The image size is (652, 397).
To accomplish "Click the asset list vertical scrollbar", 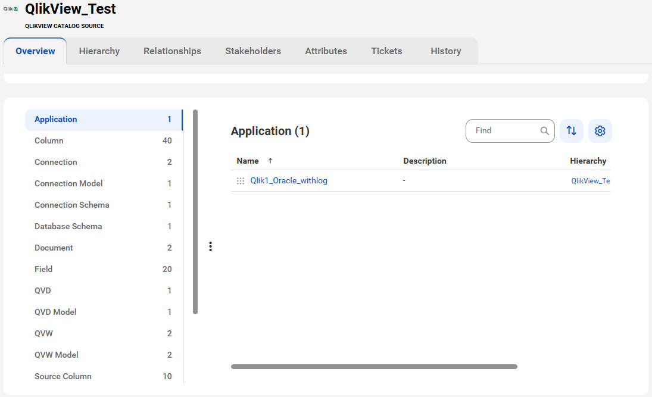I will tap(195, 212).
